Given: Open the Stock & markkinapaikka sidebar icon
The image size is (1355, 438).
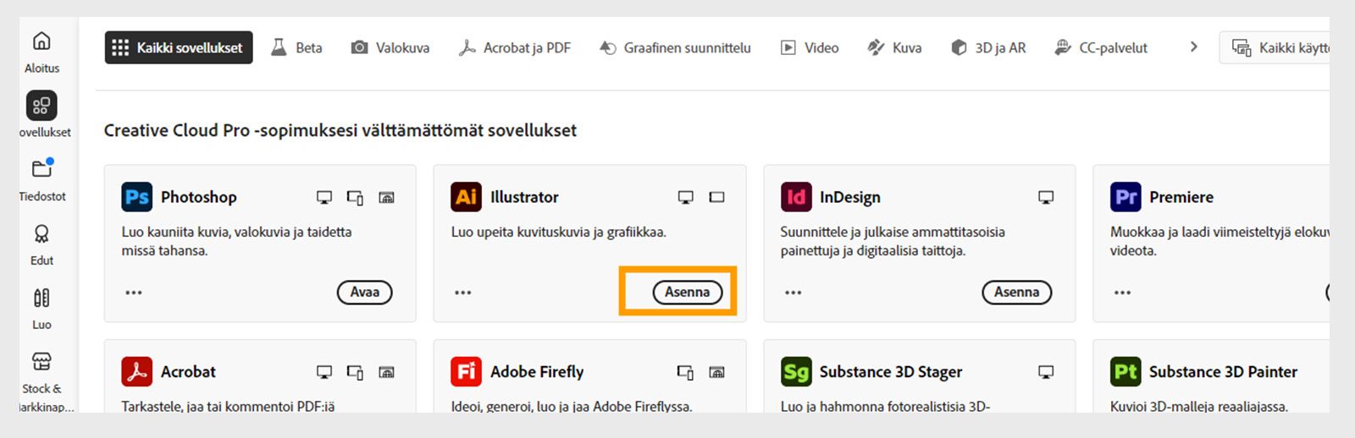Looking at the screenshot, I should click(41, 362).
